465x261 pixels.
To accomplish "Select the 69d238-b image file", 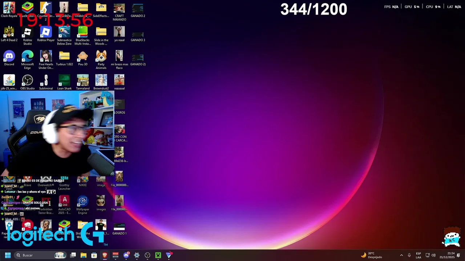I will tap(120, 155).
